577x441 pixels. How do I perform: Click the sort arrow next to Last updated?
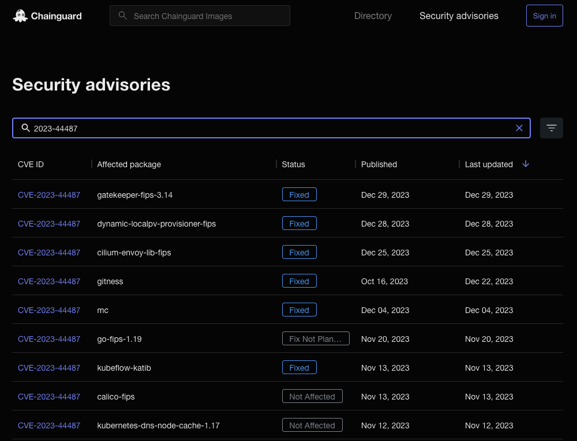pos(526,164)
